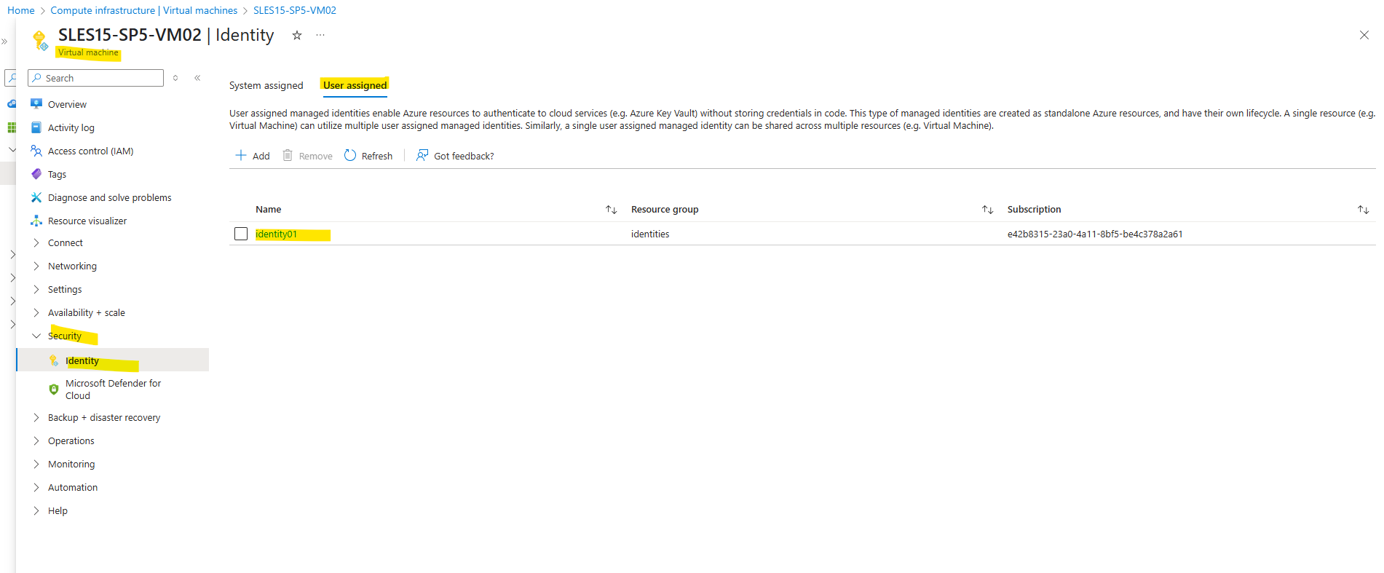Open the Overview page

[x=67, y=104]
